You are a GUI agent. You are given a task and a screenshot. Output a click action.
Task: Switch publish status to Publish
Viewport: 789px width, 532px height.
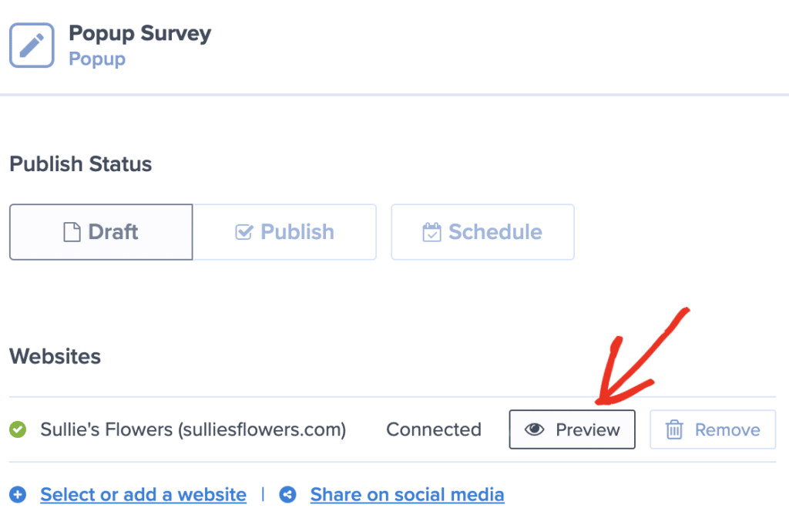(284, 231)
